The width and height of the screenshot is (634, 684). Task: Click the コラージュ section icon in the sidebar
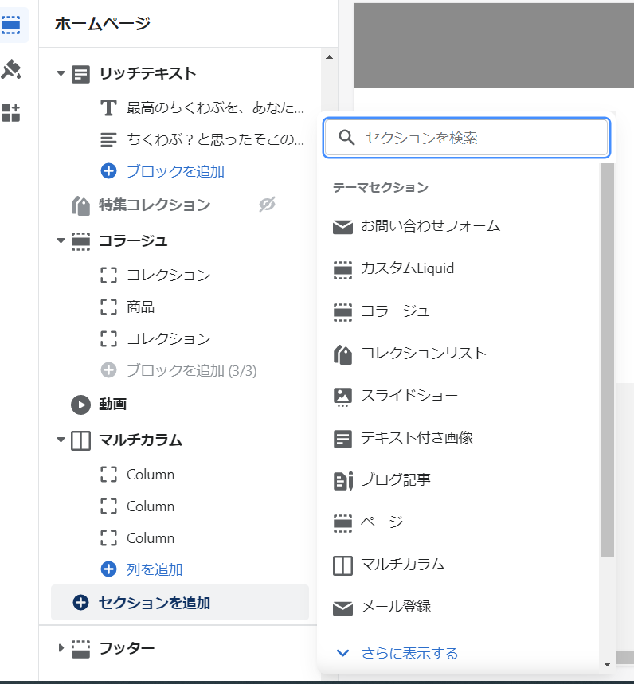[x=80, y=241]
